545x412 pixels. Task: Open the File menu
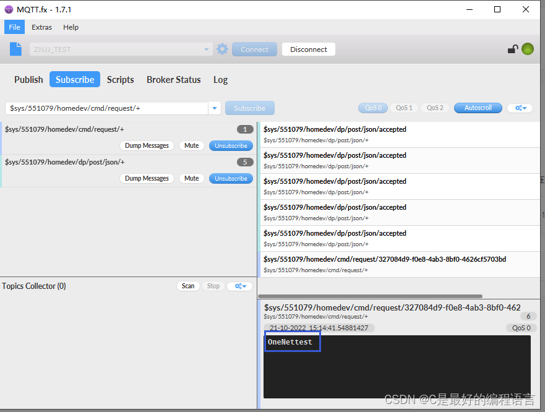[14, 27]
